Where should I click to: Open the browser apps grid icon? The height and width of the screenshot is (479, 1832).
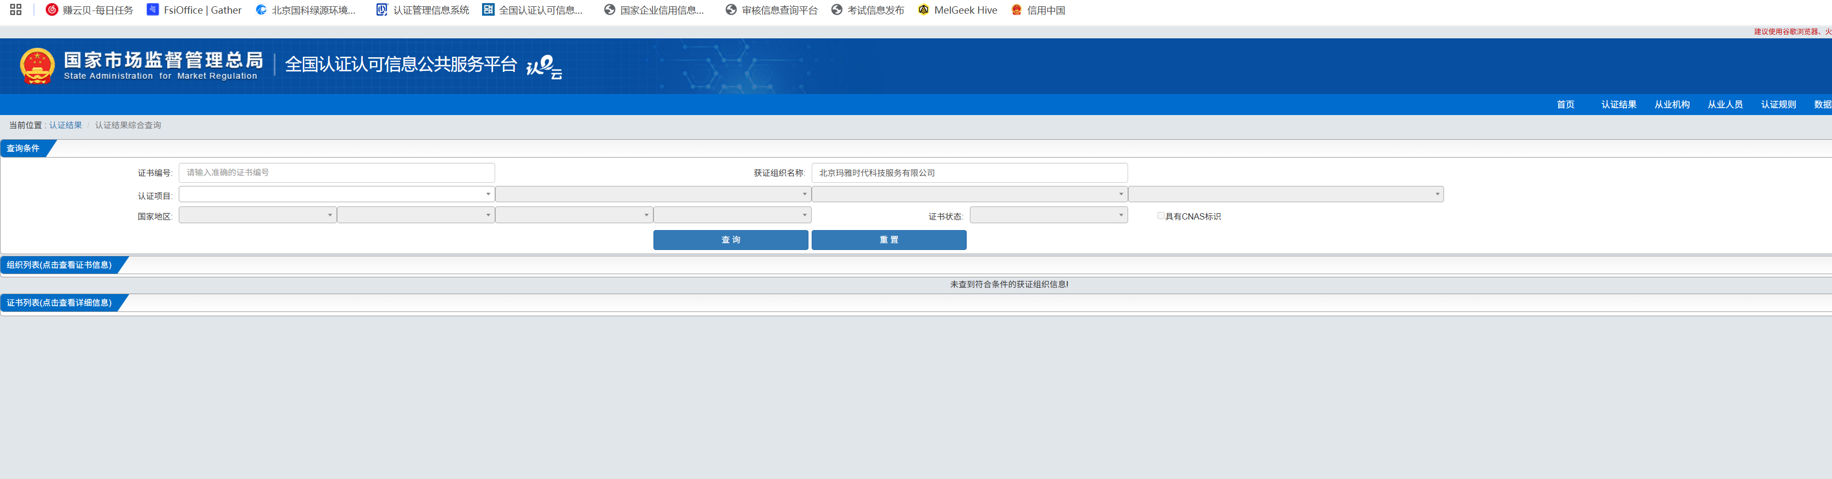pyautogui.click(x=16, y=10)
